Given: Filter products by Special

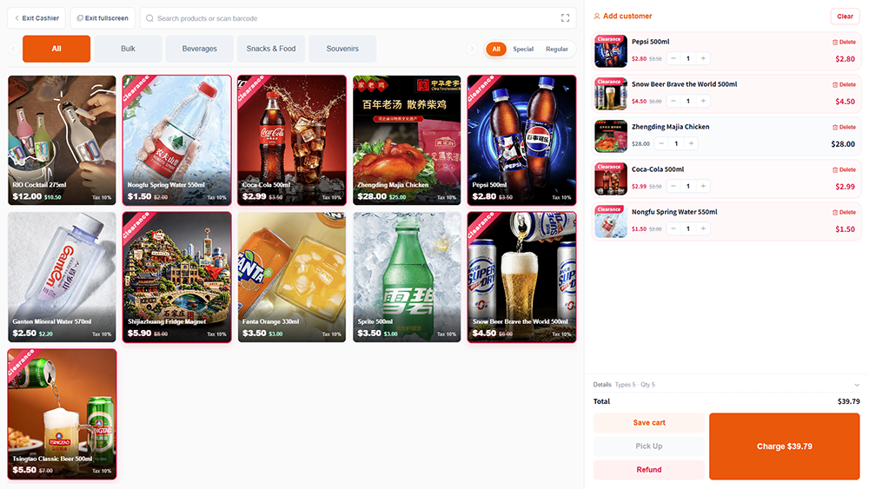Looking at the screenshot, I should pyautogui.click(x=523, y=49).
